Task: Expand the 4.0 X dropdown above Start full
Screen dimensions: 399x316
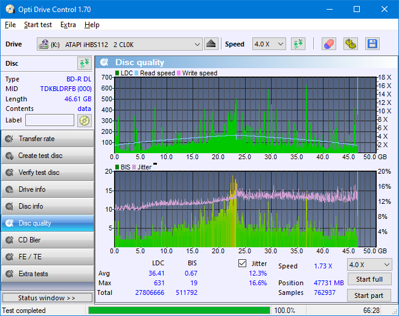Action: [369, 265]
